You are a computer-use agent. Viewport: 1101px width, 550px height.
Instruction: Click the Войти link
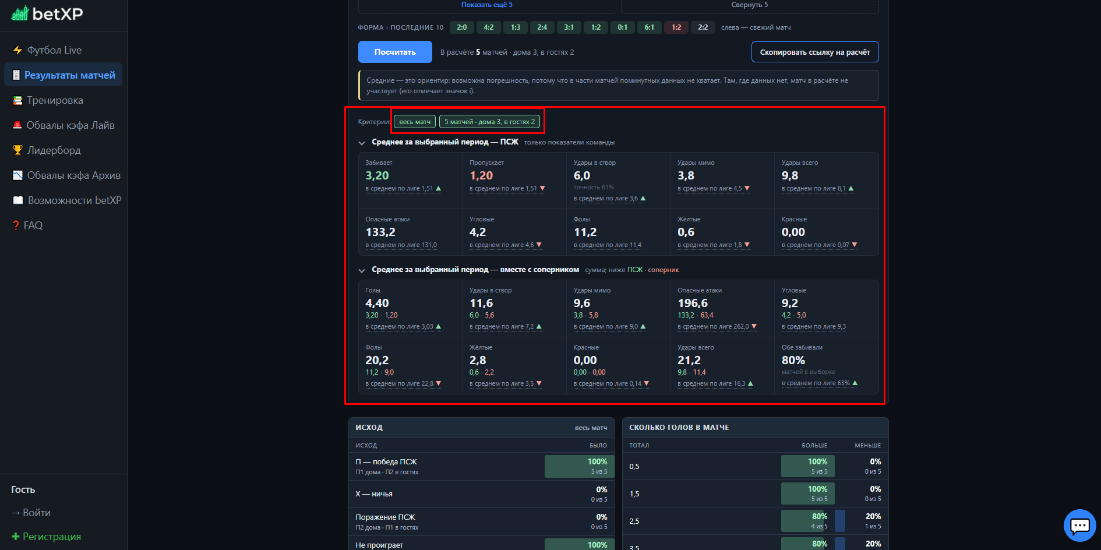[31, 513]
